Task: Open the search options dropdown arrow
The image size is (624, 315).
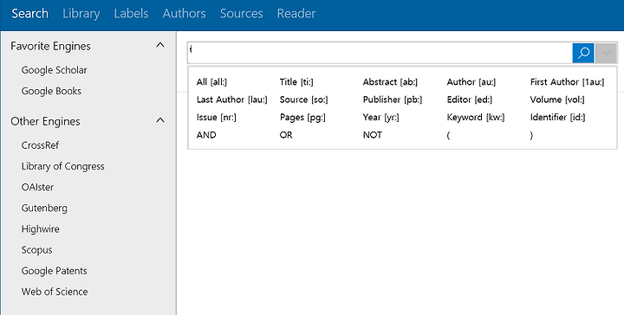Action: (606, 53)
